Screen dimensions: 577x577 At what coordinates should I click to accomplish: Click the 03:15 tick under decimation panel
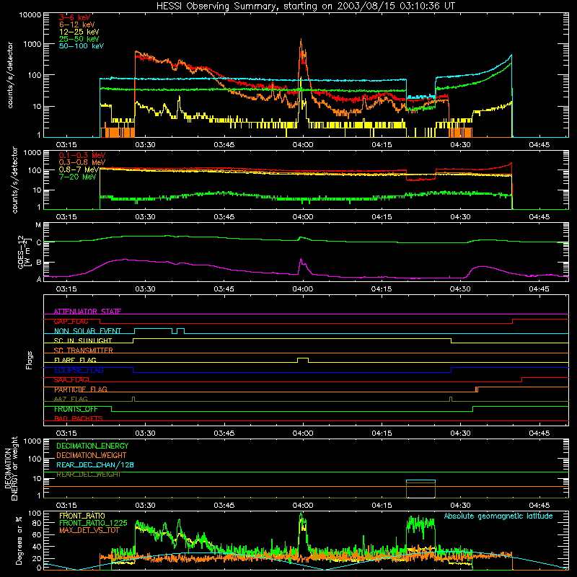(x=66, y=506)
